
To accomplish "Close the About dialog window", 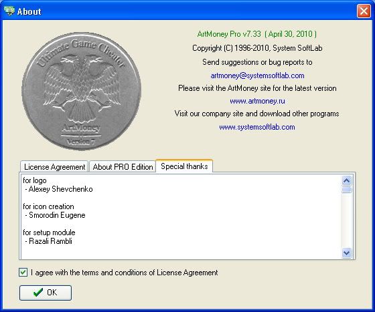I will tap(364, 11).
